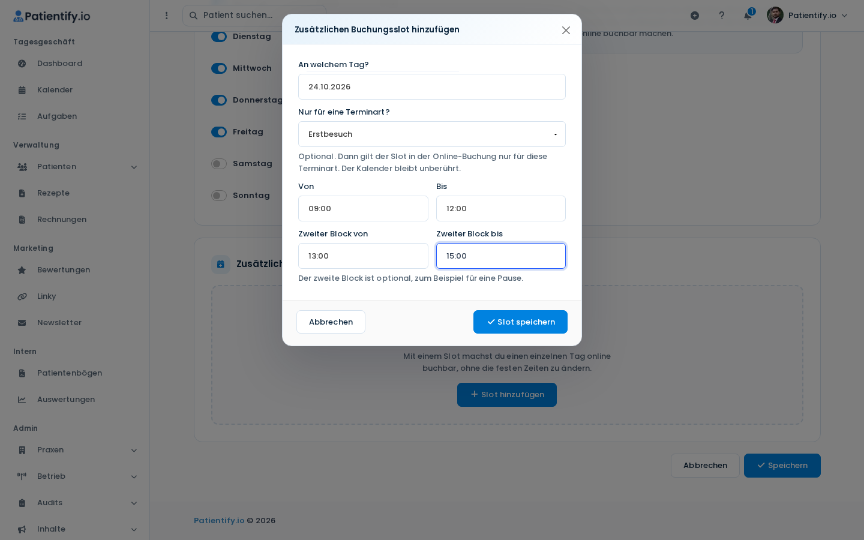Image resolution: width=864 pixels, height=540 pixels.
Task: Open the three-dot options menu
Action: point(167,16)
